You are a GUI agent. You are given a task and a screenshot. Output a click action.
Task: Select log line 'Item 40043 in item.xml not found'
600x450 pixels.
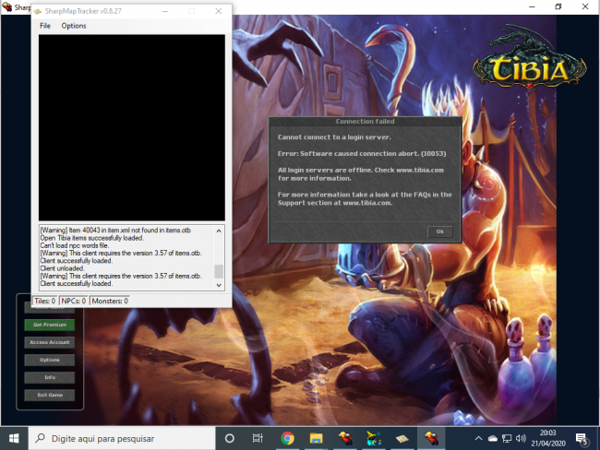115,231
